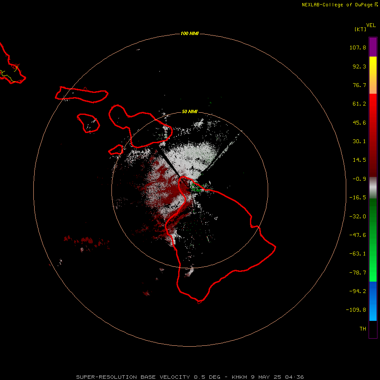This screenshot has width=380, height=380.
Task: Click the purple color bar segment
Action: (373, 47)
